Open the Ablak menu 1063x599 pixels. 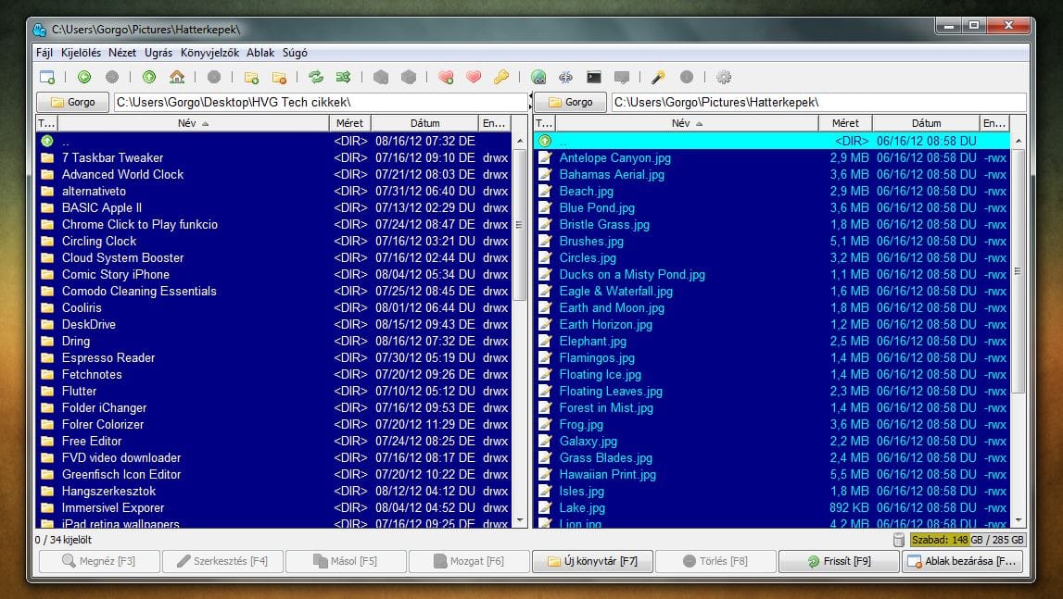click(x=260, y=52)
